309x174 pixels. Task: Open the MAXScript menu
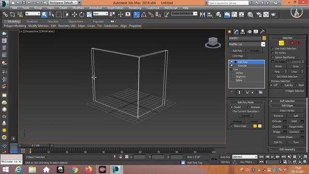click(x=171, y=8)
